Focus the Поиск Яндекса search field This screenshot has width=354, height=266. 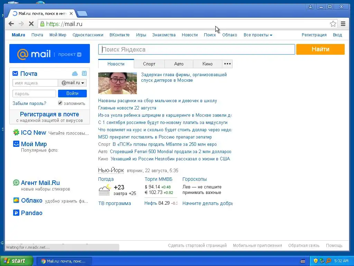tap(196, 49)
